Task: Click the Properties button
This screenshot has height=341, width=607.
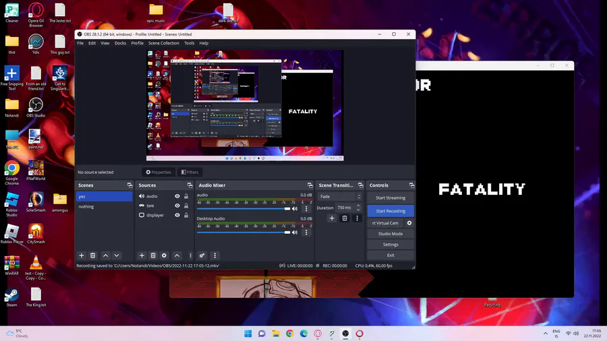Action: 158,173
